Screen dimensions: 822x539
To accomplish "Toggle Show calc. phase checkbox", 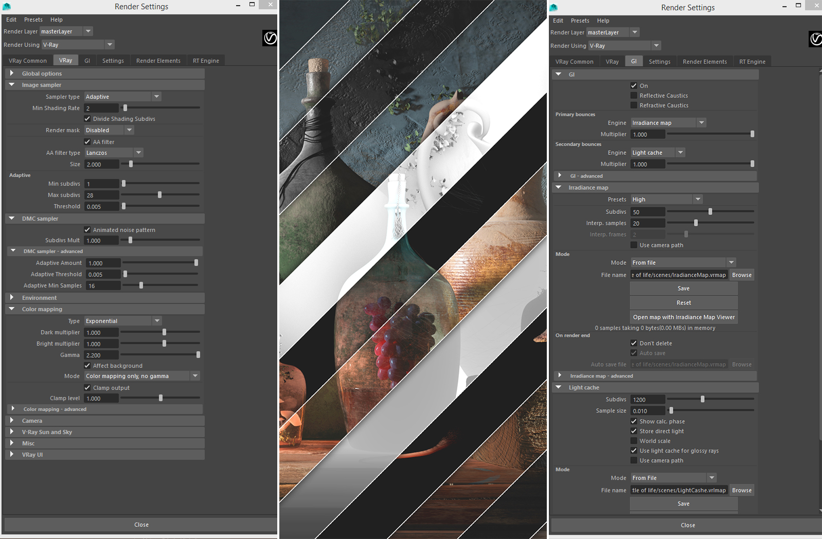I will coord(634,422).
